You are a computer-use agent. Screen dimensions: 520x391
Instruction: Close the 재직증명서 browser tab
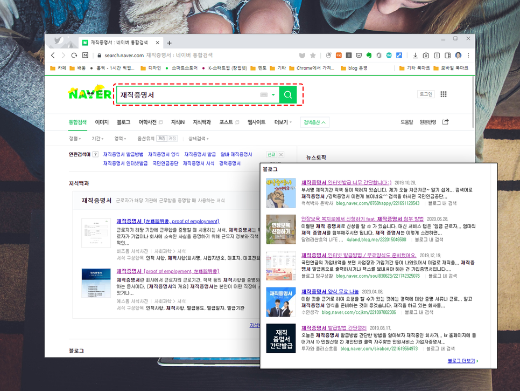pos(158,43)
